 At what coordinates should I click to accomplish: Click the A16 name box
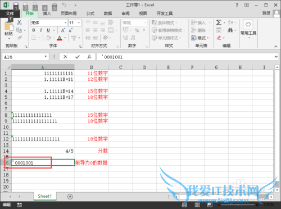point(26,57)
